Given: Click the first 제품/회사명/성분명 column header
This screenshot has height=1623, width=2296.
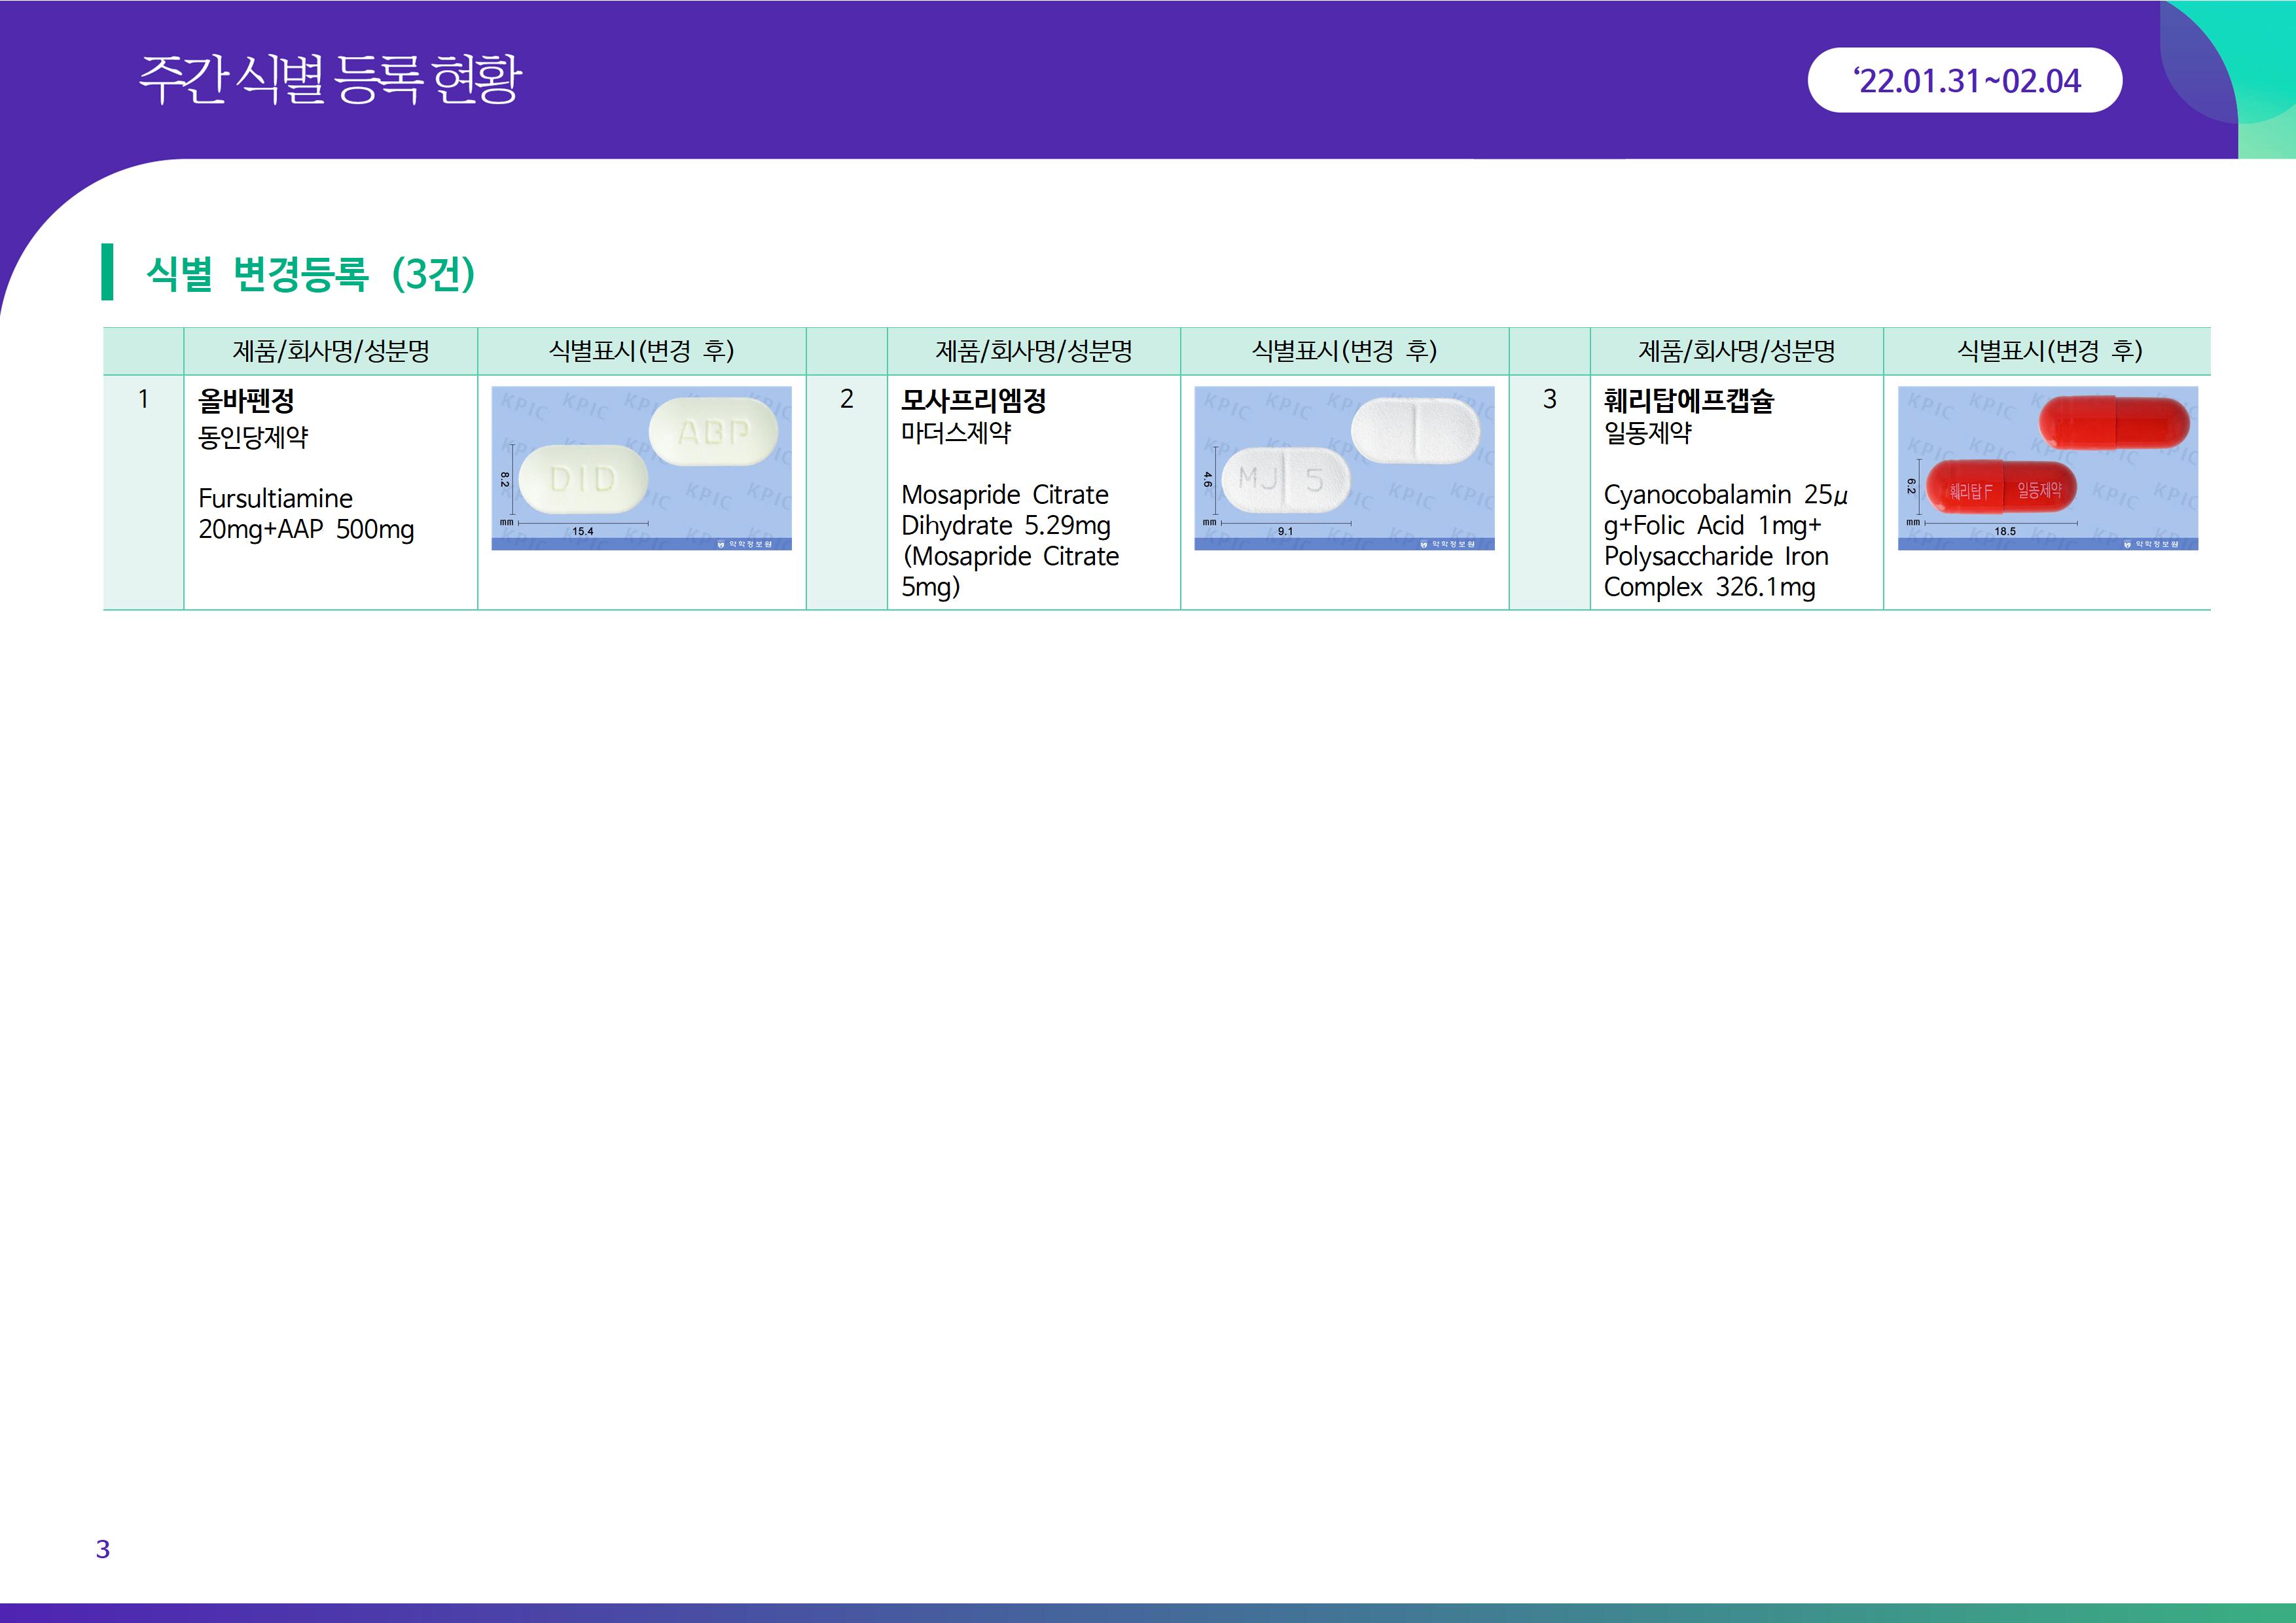Looking at the screenshot, I should click(x=331, y=351).
